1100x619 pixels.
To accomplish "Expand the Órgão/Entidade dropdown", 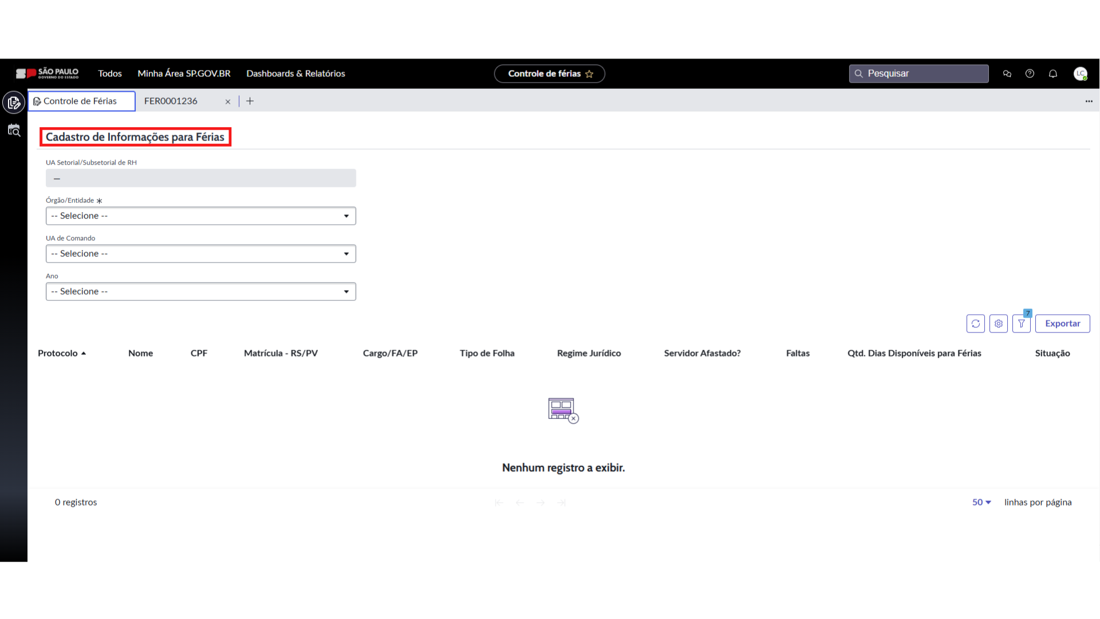I will 201,216.
